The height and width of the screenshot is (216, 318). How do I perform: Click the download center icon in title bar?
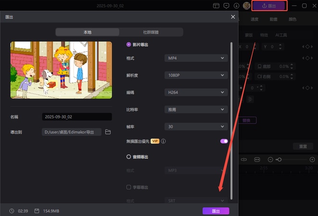236,6
